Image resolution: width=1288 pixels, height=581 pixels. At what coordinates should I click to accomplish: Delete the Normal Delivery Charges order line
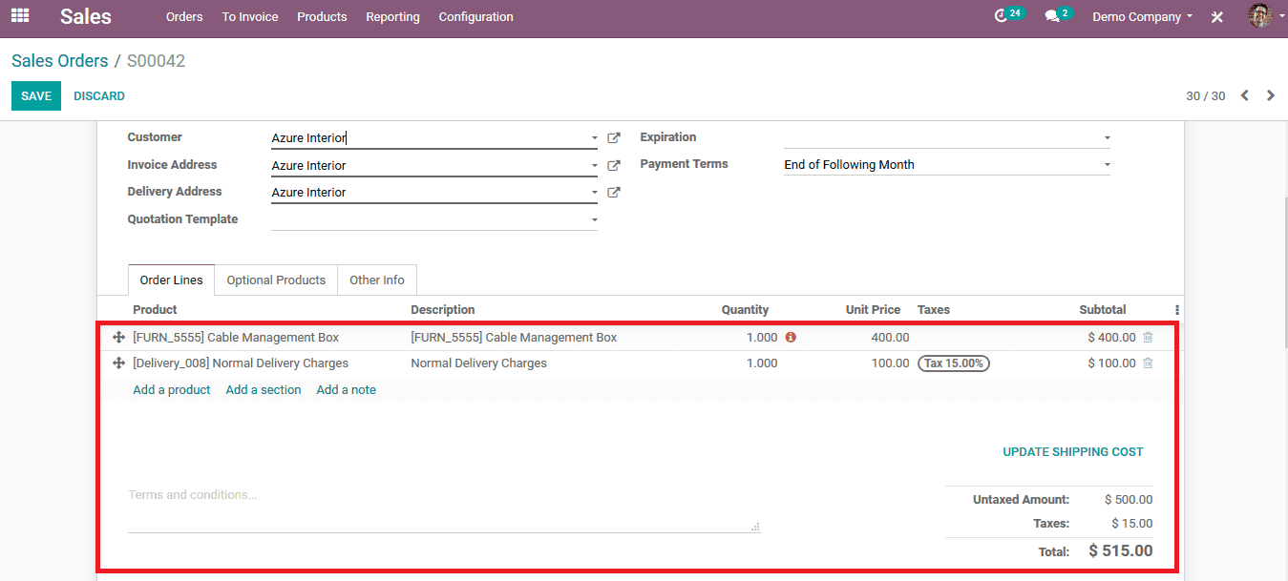click(1148, 363)
